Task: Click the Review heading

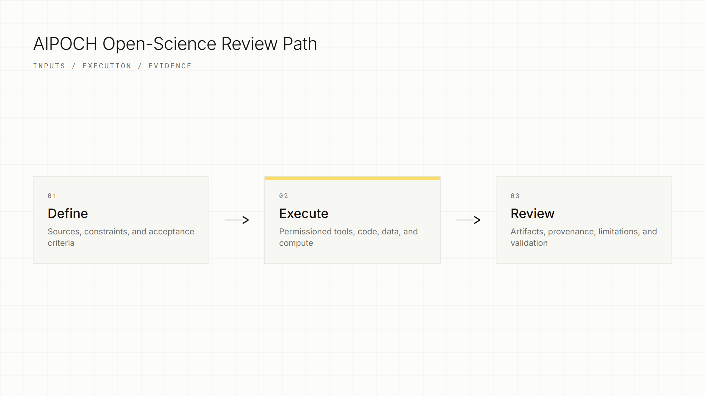Action: 533,213
